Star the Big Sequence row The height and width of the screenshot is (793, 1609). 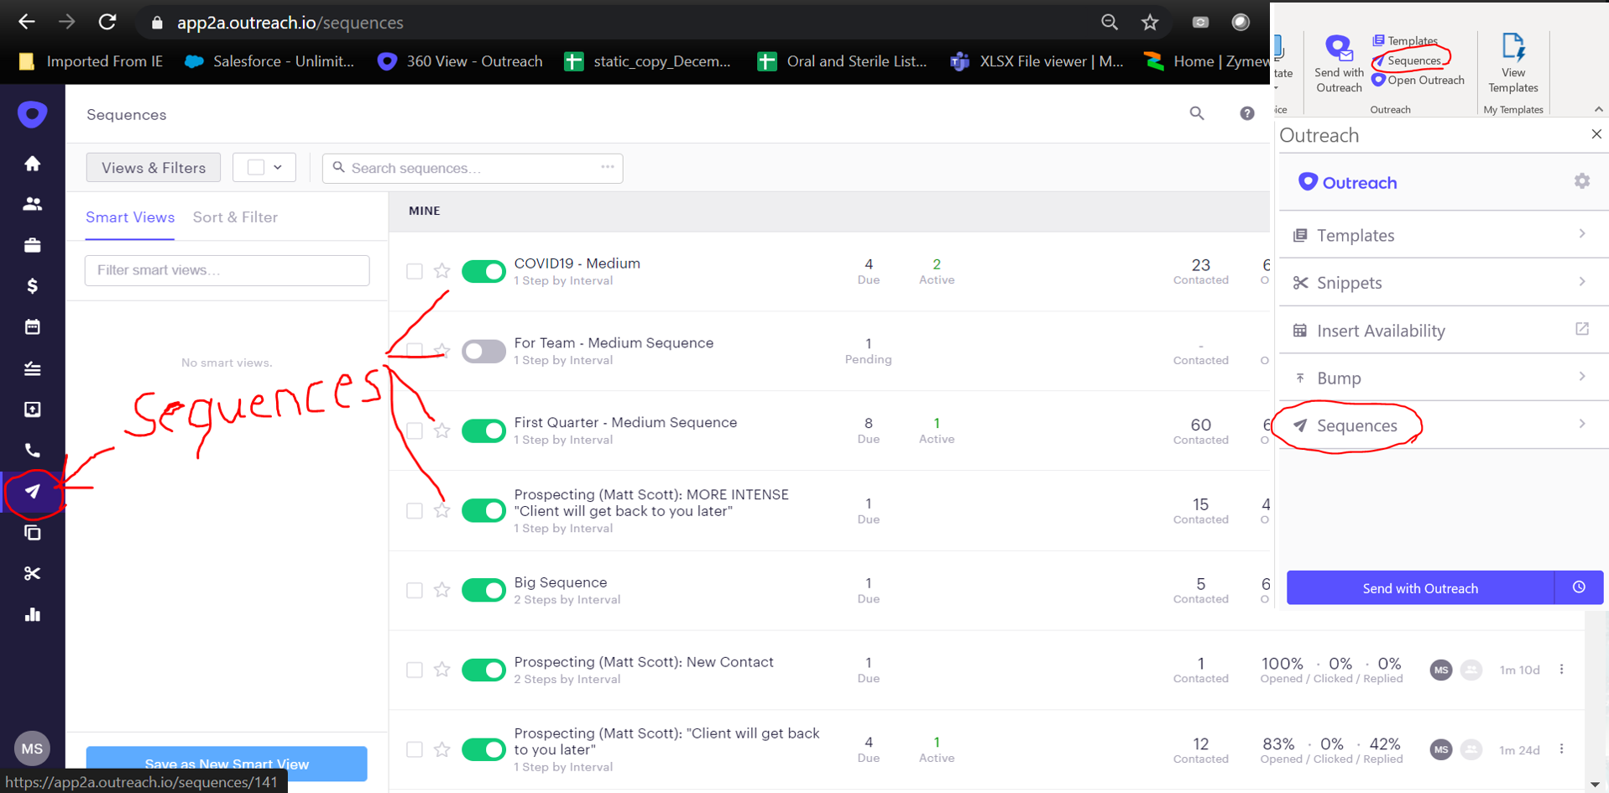pos(441,590)
